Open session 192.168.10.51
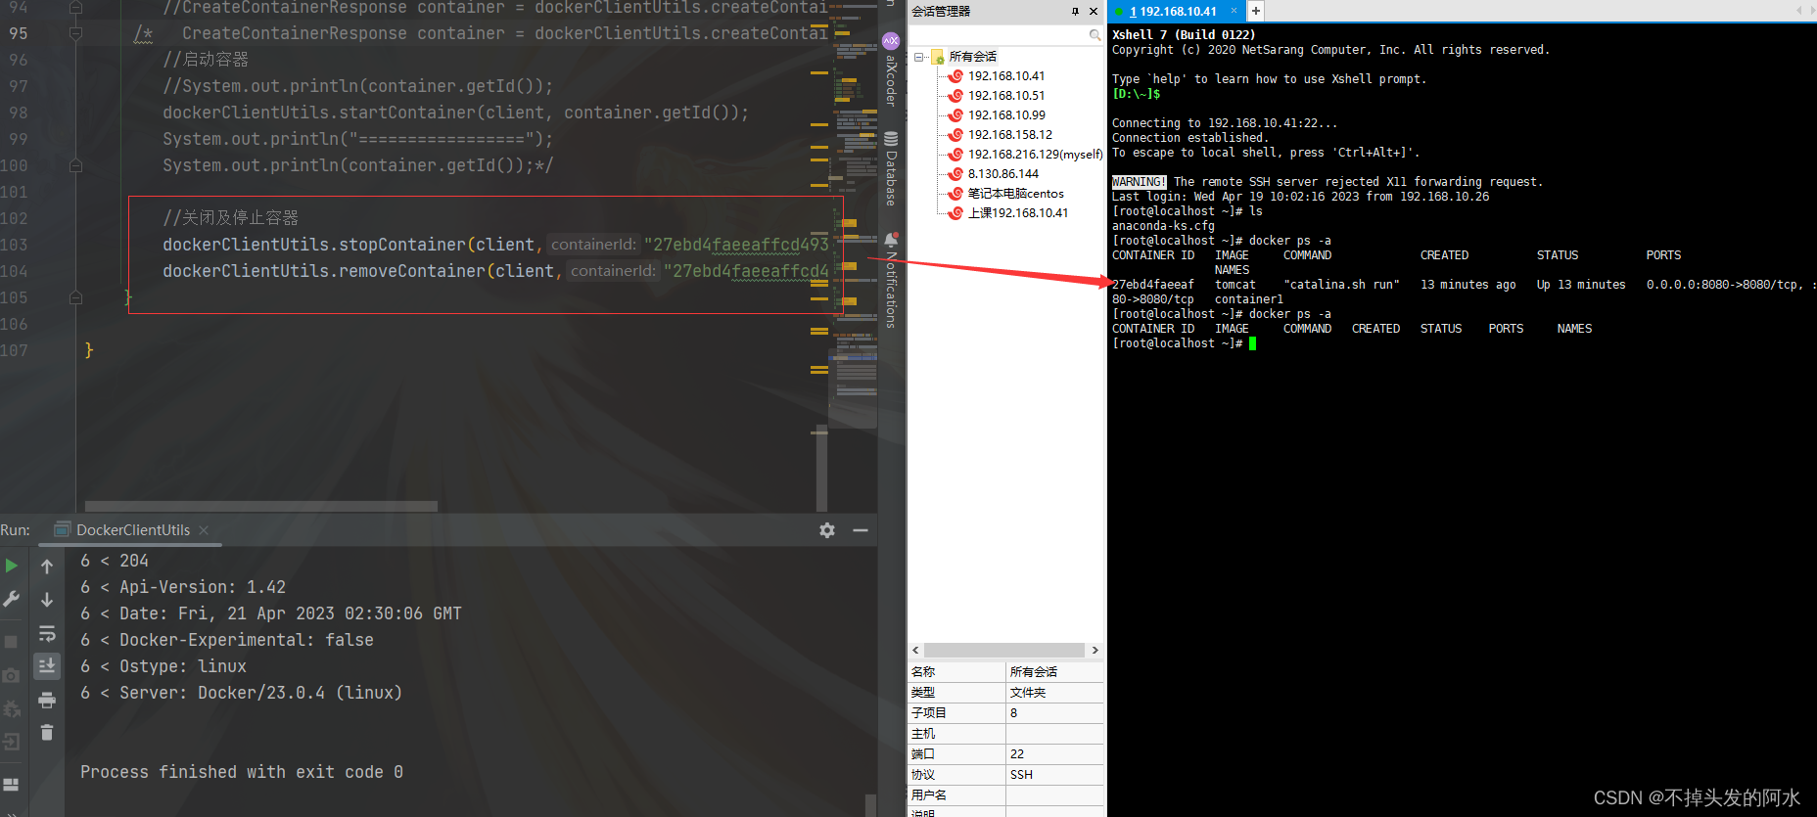The image size is (1817, 817). pyautogui.click(x=1006, y=96)
